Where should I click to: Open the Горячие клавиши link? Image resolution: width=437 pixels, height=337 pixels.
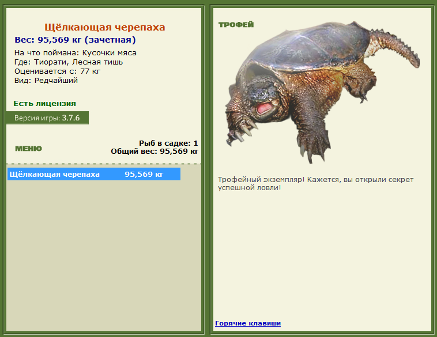[248, 323]
